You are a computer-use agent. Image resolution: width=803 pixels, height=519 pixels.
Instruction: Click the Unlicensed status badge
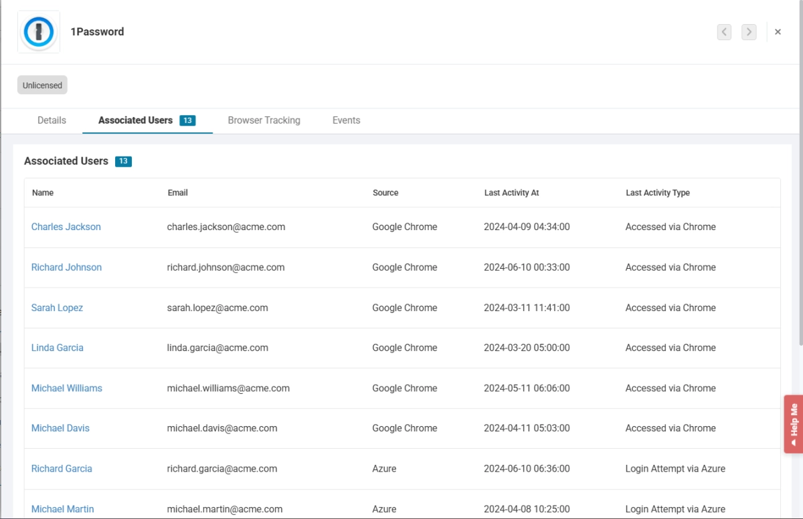(42, 86)
